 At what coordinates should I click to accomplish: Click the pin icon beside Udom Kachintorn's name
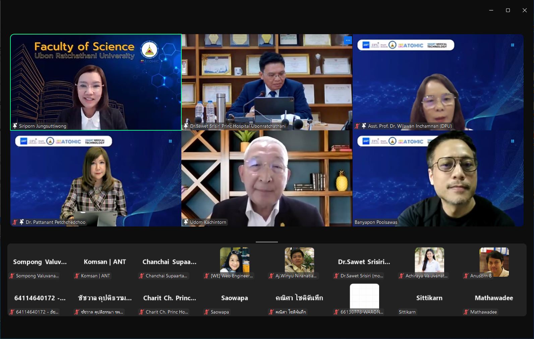[186, 222]
